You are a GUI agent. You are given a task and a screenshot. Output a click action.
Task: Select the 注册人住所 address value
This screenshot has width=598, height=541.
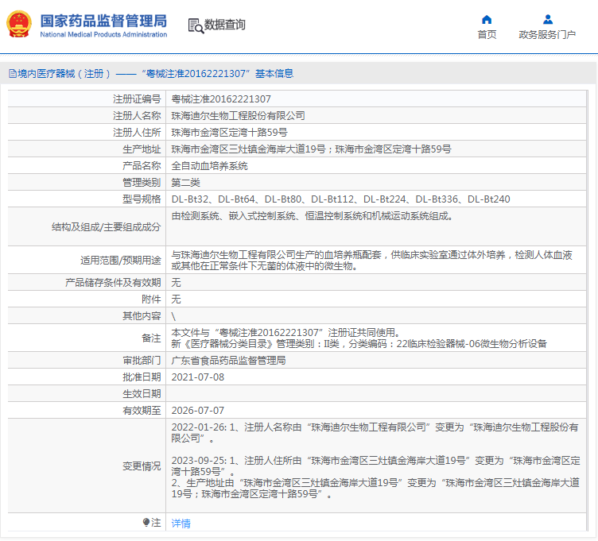(x=229, y=133)
